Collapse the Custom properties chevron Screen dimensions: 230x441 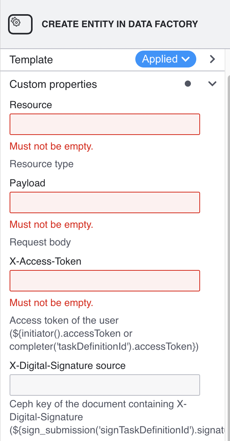(x=212, y=84)
